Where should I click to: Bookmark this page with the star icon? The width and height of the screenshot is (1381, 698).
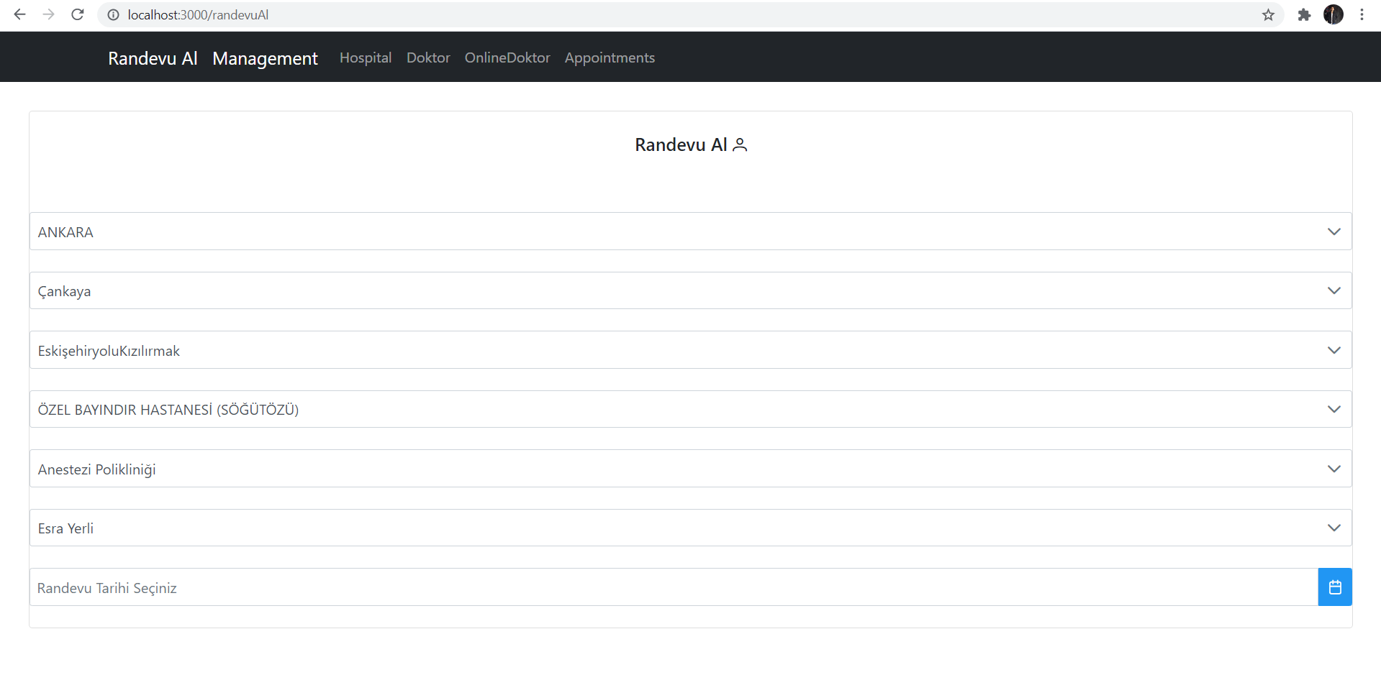tap(1268, 14)
